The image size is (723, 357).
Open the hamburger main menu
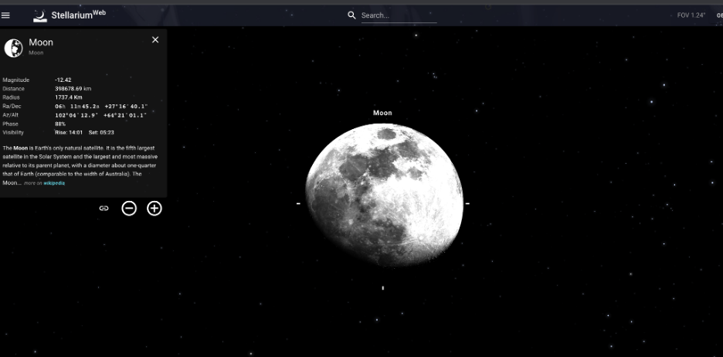(6, 15)
